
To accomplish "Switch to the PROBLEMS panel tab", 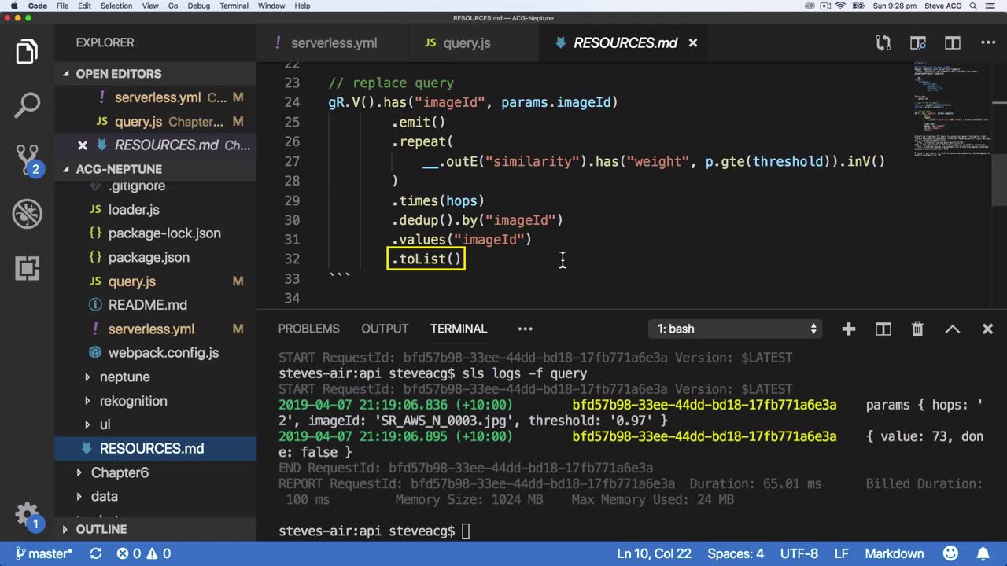I will coord(308,329).
